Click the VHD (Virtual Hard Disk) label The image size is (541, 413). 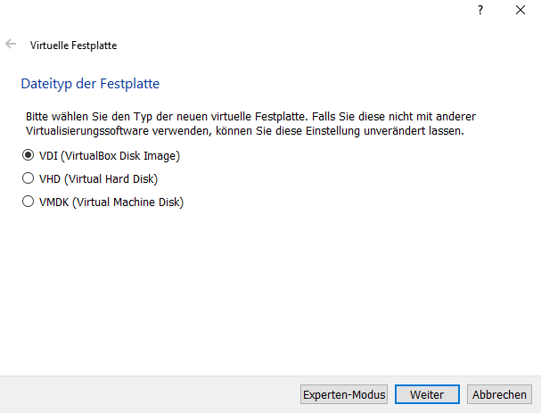pyautogui.click(x=98, y=179)
